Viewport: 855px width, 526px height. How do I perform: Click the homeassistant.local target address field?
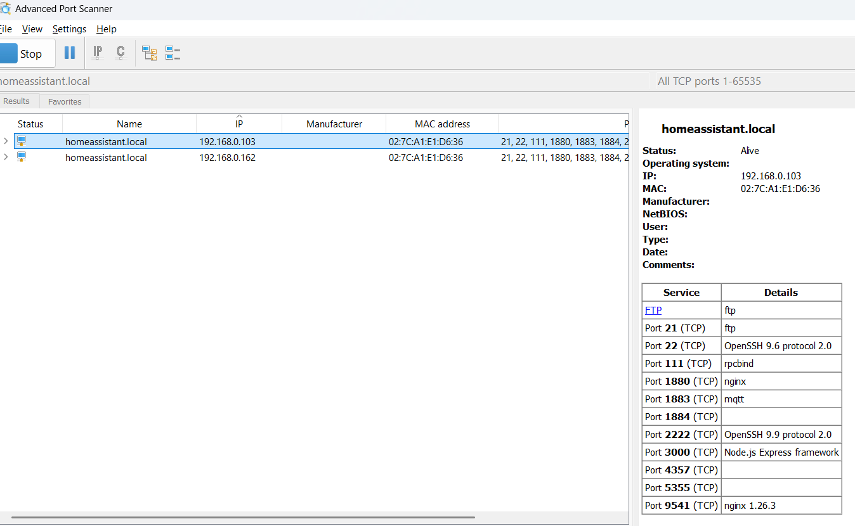(323, 81)
